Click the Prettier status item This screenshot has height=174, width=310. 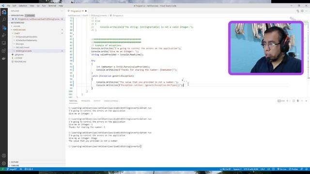click(x=294, y=169)
